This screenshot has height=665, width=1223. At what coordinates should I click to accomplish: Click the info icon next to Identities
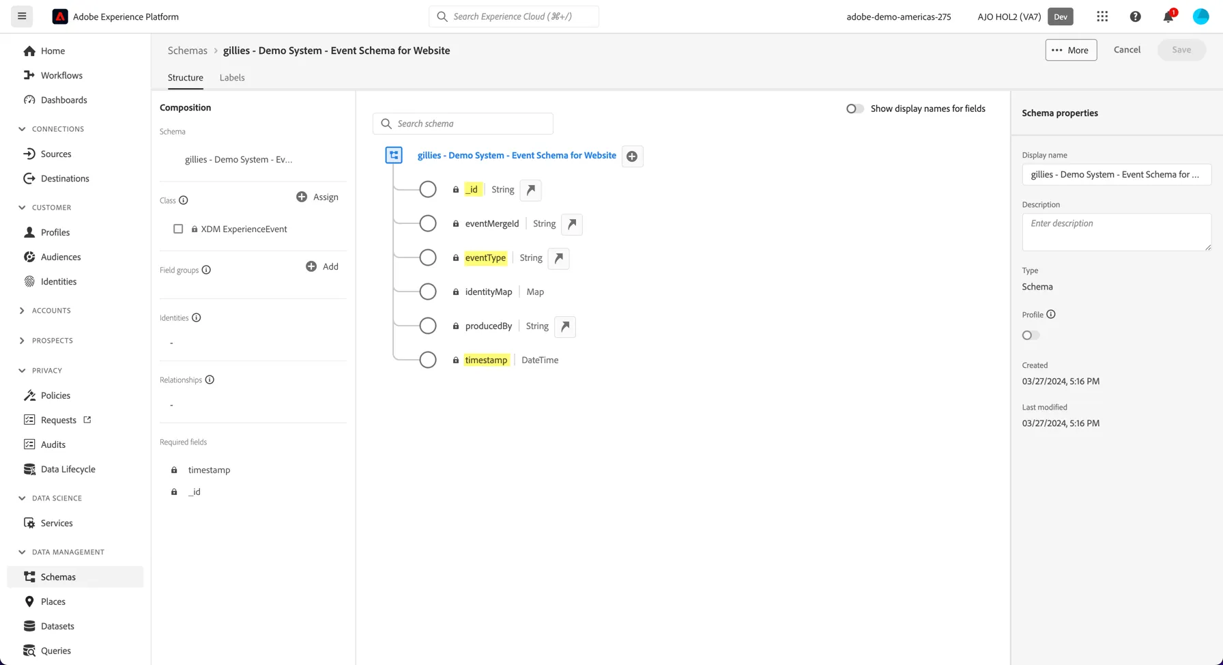(x=197, y=317)
